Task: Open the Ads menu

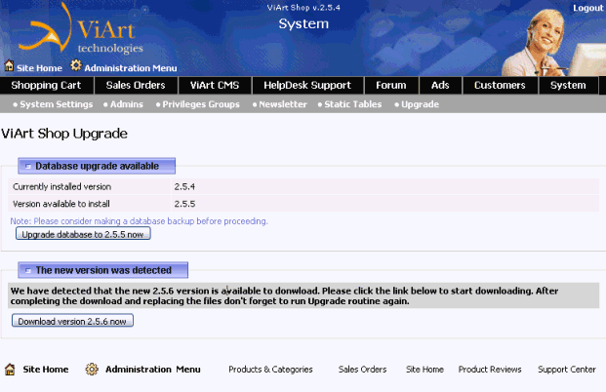Action: coord(440,85)
